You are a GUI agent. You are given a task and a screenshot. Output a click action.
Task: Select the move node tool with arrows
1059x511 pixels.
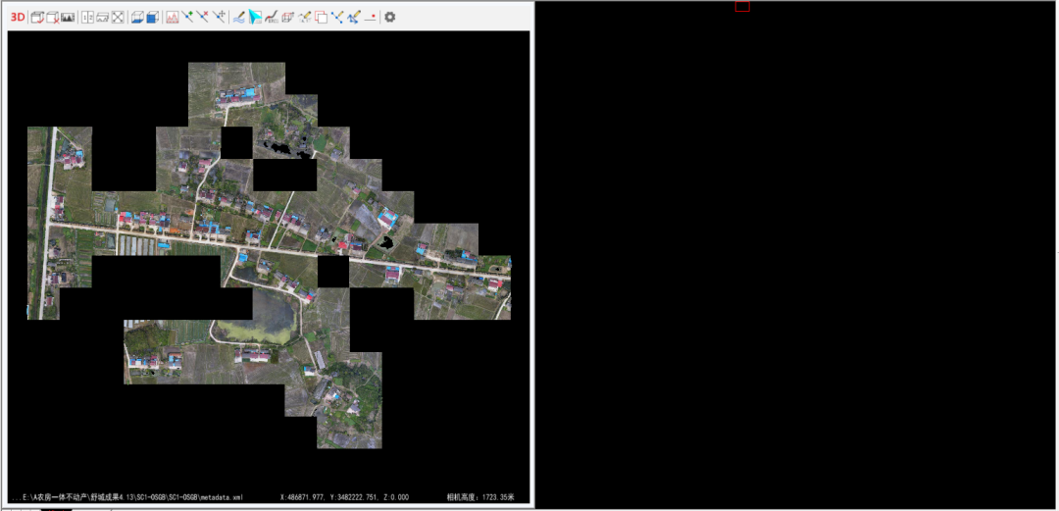[219, 17]
